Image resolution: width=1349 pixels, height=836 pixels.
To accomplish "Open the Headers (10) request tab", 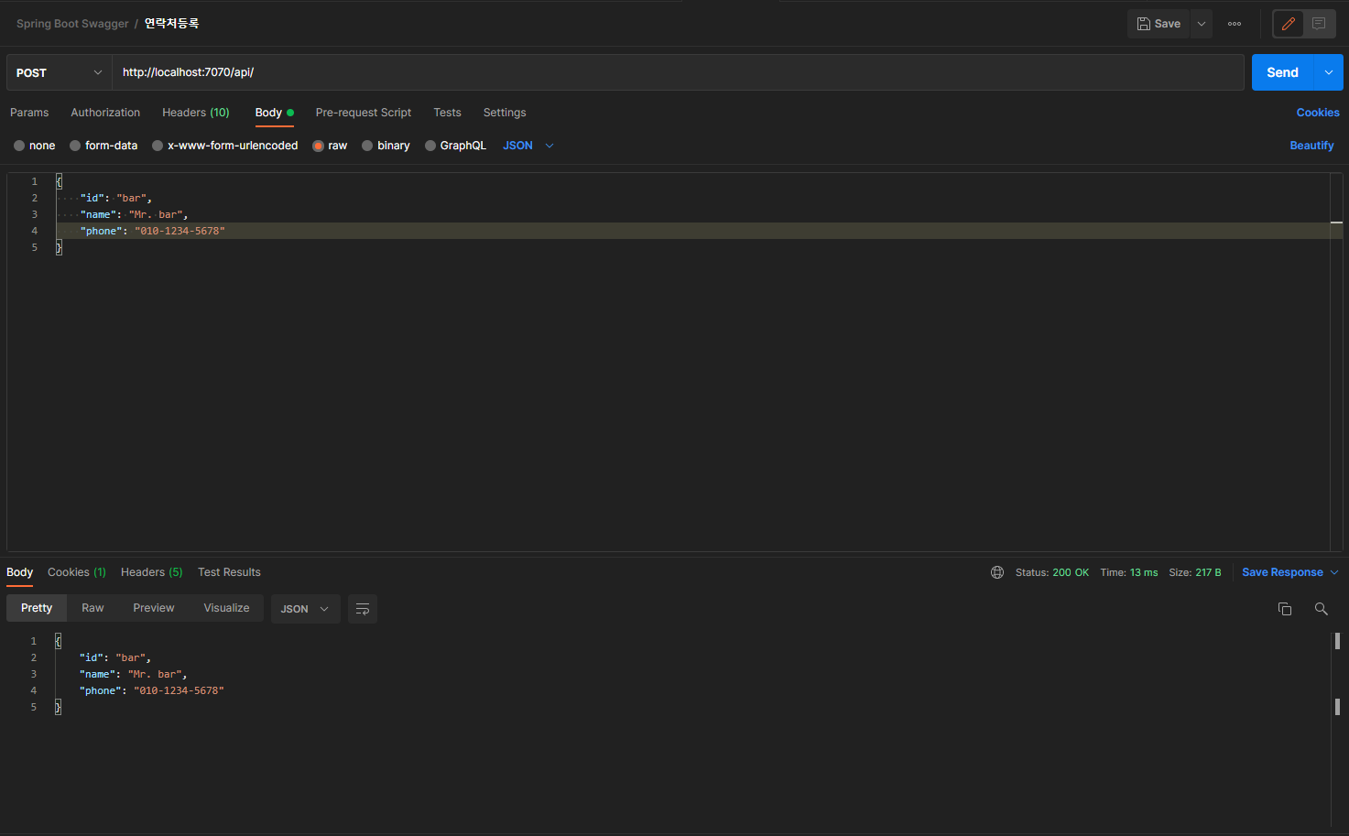I will click(196, 113).
